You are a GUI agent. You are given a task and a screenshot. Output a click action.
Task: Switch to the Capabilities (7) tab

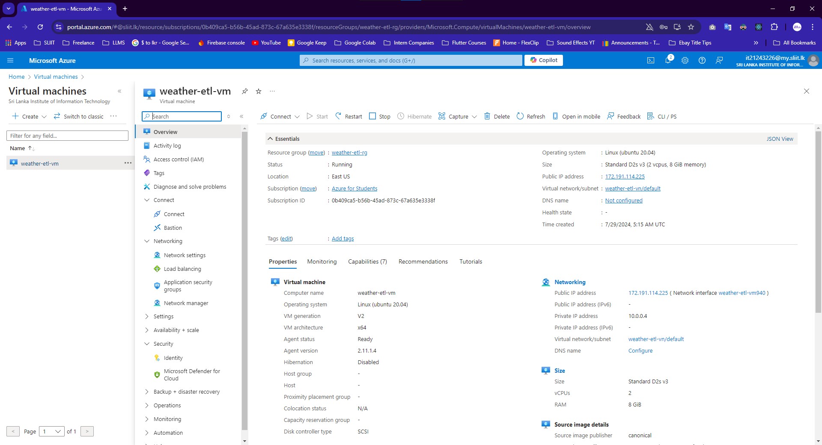point(367,261)
